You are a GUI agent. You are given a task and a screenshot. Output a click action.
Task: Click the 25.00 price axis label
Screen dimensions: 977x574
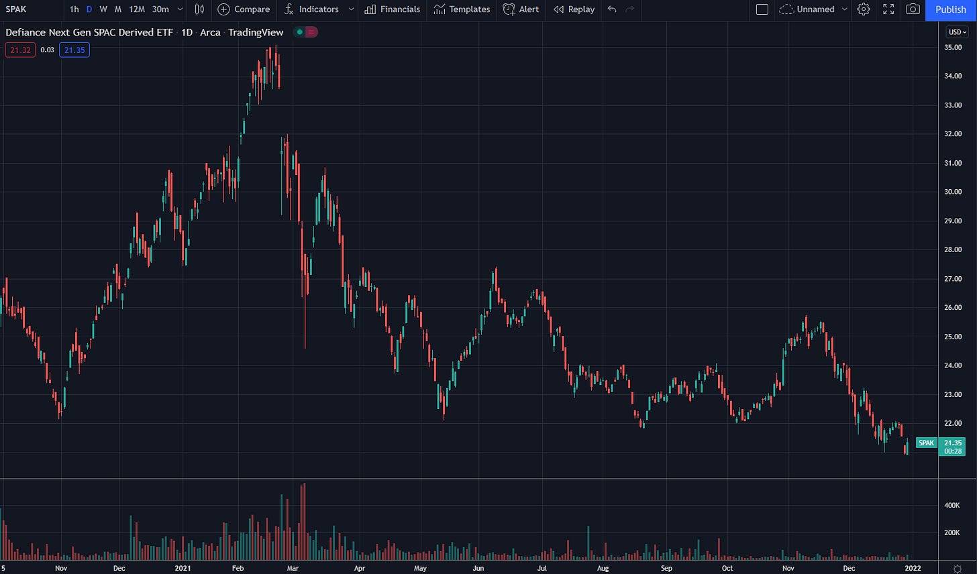point(954,337)
